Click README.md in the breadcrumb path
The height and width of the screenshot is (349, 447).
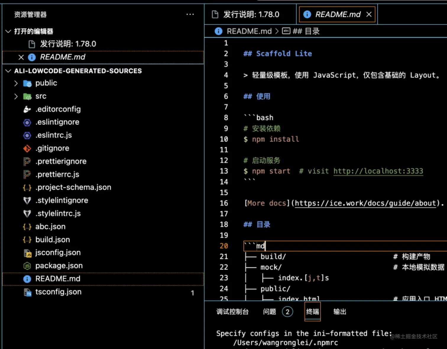pyautogui.click(x=249, y=31)
